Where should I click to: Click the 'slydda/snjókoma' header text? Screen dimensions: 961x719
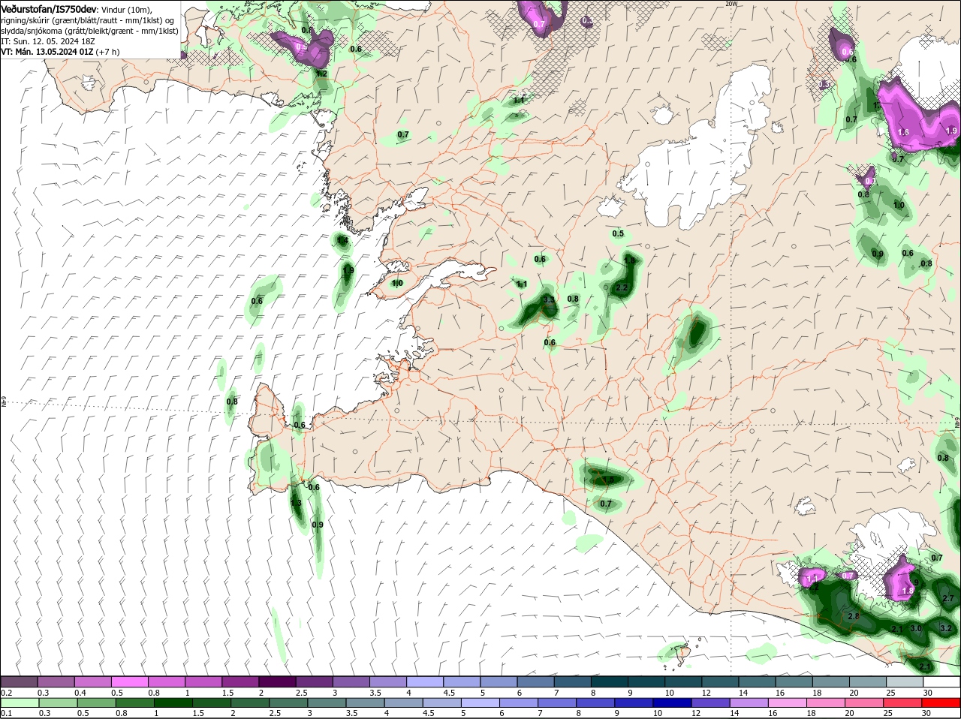(x=32, y=31)
